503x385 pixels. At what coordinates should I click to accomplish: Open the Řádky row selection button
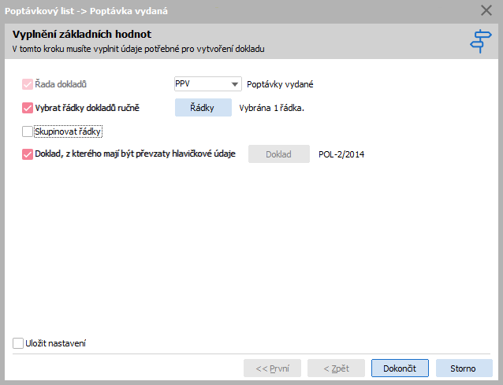tap(203, 107)
